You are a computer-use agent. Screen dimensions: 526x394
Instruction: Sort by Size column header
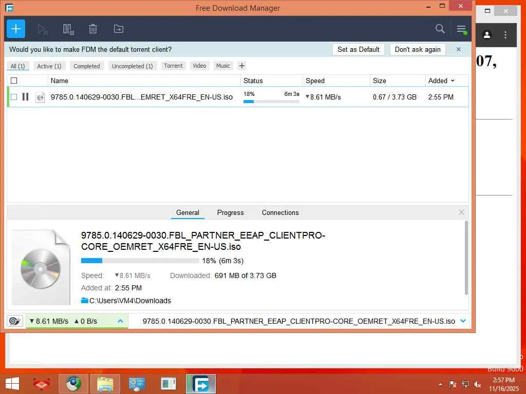(398, 81)
